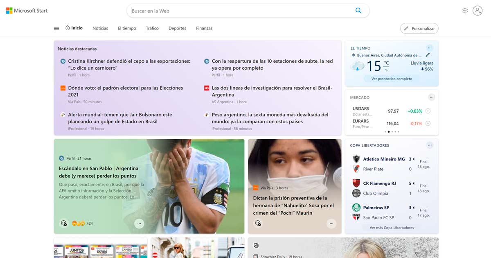
Task: Click the Perfil icon beside subte reopening headline
Action: (x=207, y=61)
